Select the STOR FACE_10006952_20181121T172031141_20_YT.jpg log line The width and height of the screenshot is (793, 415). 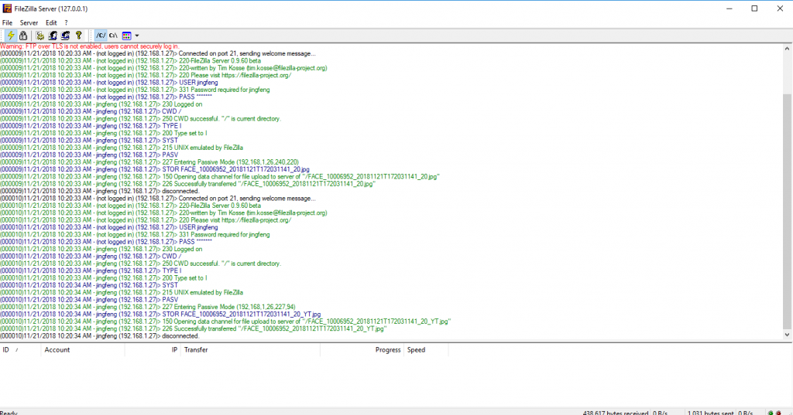point(160,314)
